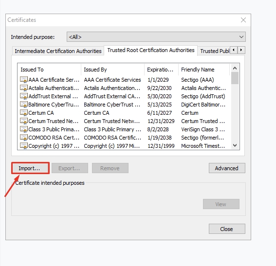The height and width of the screenshot is (266, 276).
Task: Click certificate icon for Class 3 Public Primary
Action: click(24, 129)
